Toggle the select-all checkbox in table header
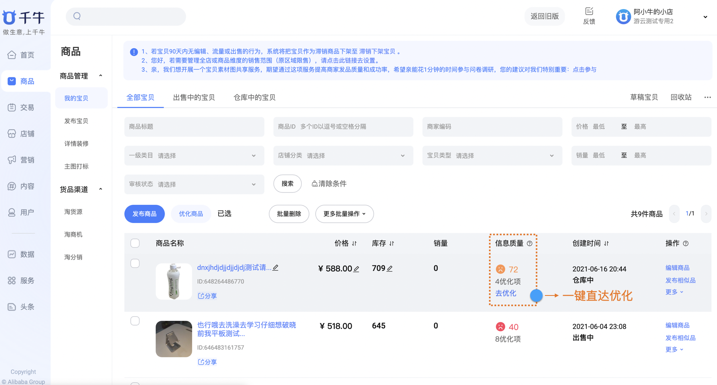This screenshot has width=717, height=385. click(135, 243)
